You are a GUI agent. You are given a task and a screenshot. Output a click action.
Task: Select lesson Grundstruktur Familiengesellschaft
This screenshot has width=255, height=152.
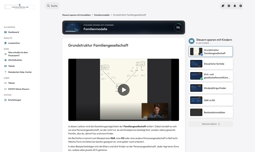pos(211,52)
